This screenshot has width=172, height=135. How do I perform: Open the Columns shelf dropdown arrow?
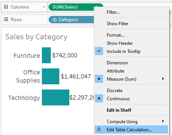click(x=44, y=7)
